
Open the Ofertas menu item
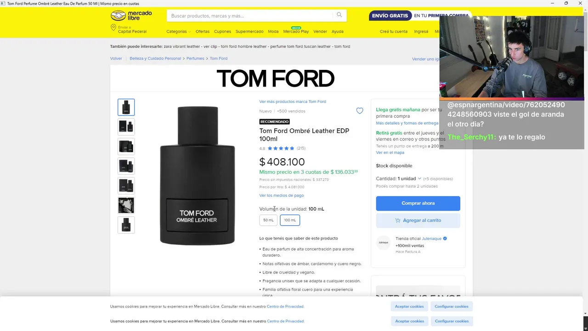202,32
